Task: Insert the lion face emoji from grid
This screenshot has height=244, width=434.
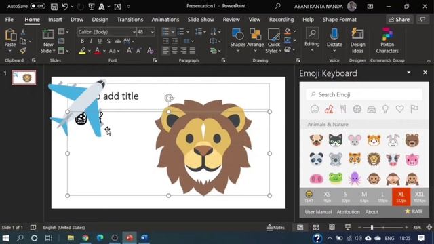Action: [x=374, y=159]
